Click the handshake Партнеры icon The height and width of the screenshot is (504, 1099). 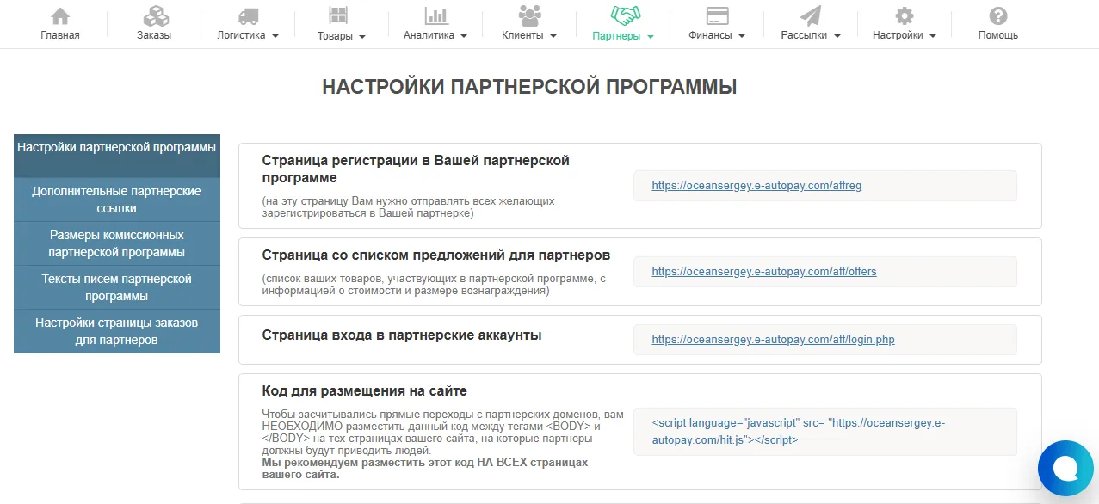(623, 15)
